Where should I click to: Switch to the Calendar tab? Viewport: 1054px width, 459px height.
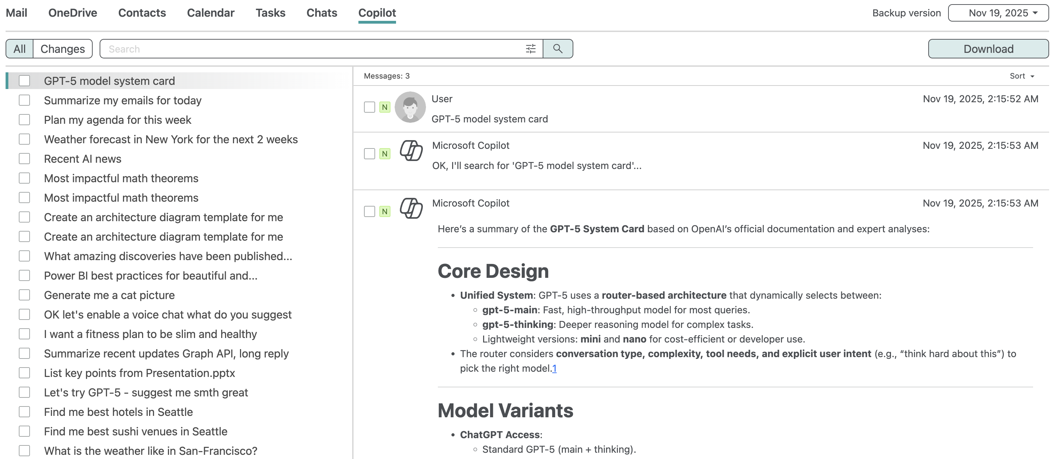click(211, 13)
